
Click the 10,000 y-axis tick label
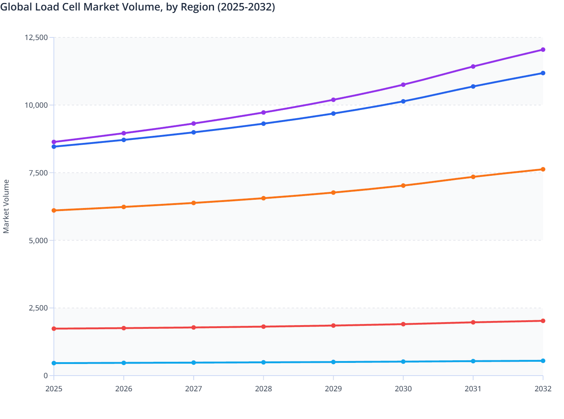pyautogui.click(x=36, y=105)
